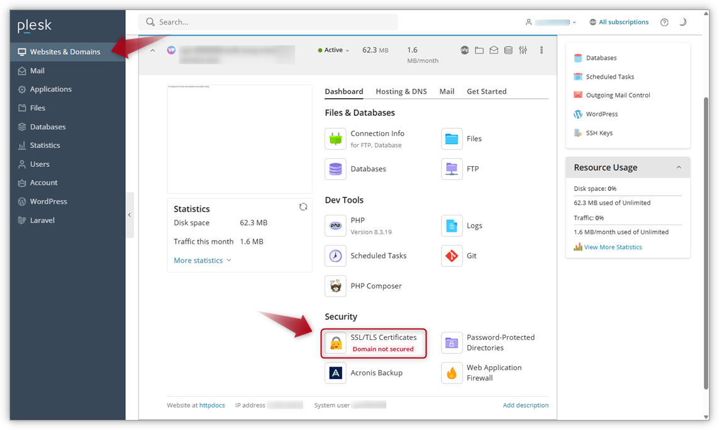719x430 pixels.
Task: Refresh statistics with the reload icon
Action: pyautogui.click(x=303, y=207)
